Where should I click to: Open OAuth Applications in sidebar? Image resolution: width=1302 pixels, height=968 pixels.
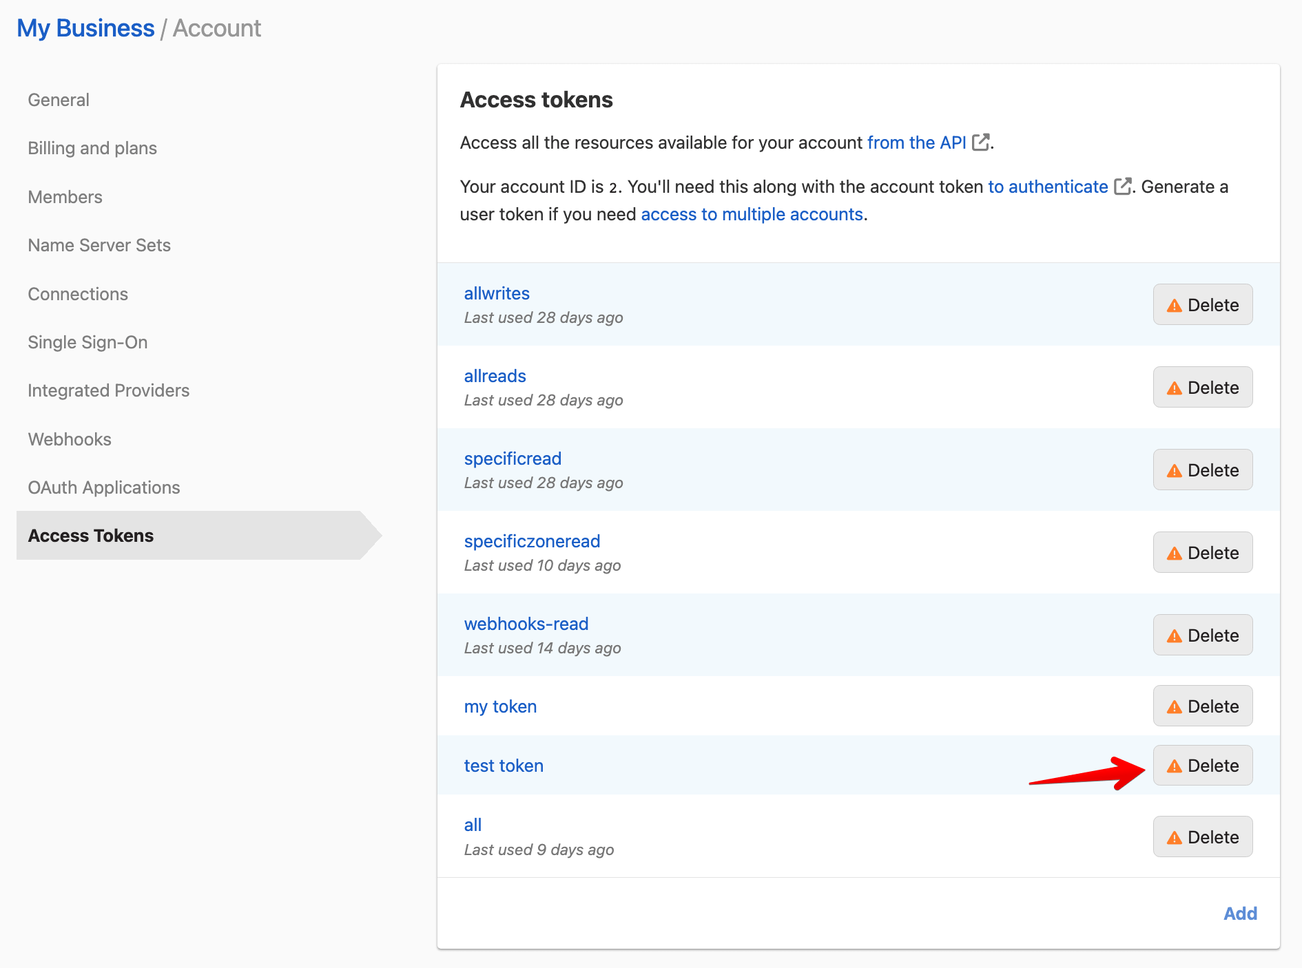pos(104,487)
